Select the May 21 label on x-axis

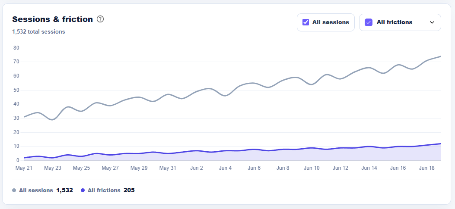point(24,168)
